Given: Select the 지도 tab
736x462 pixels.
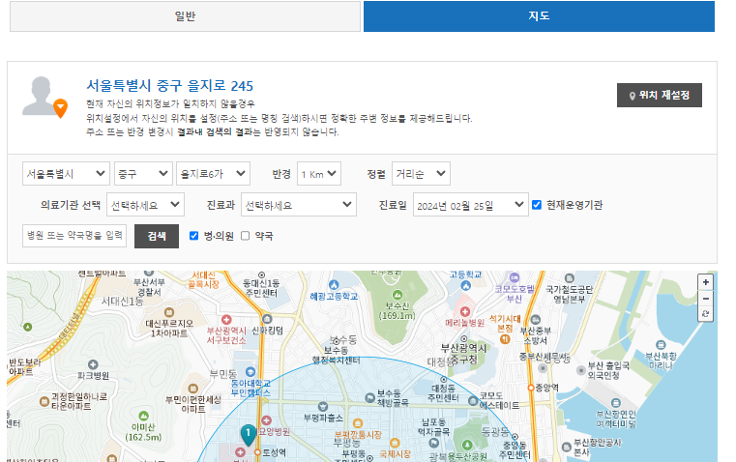Looking at the screenshot, I should pyautogui.click(x=539, y=16).
